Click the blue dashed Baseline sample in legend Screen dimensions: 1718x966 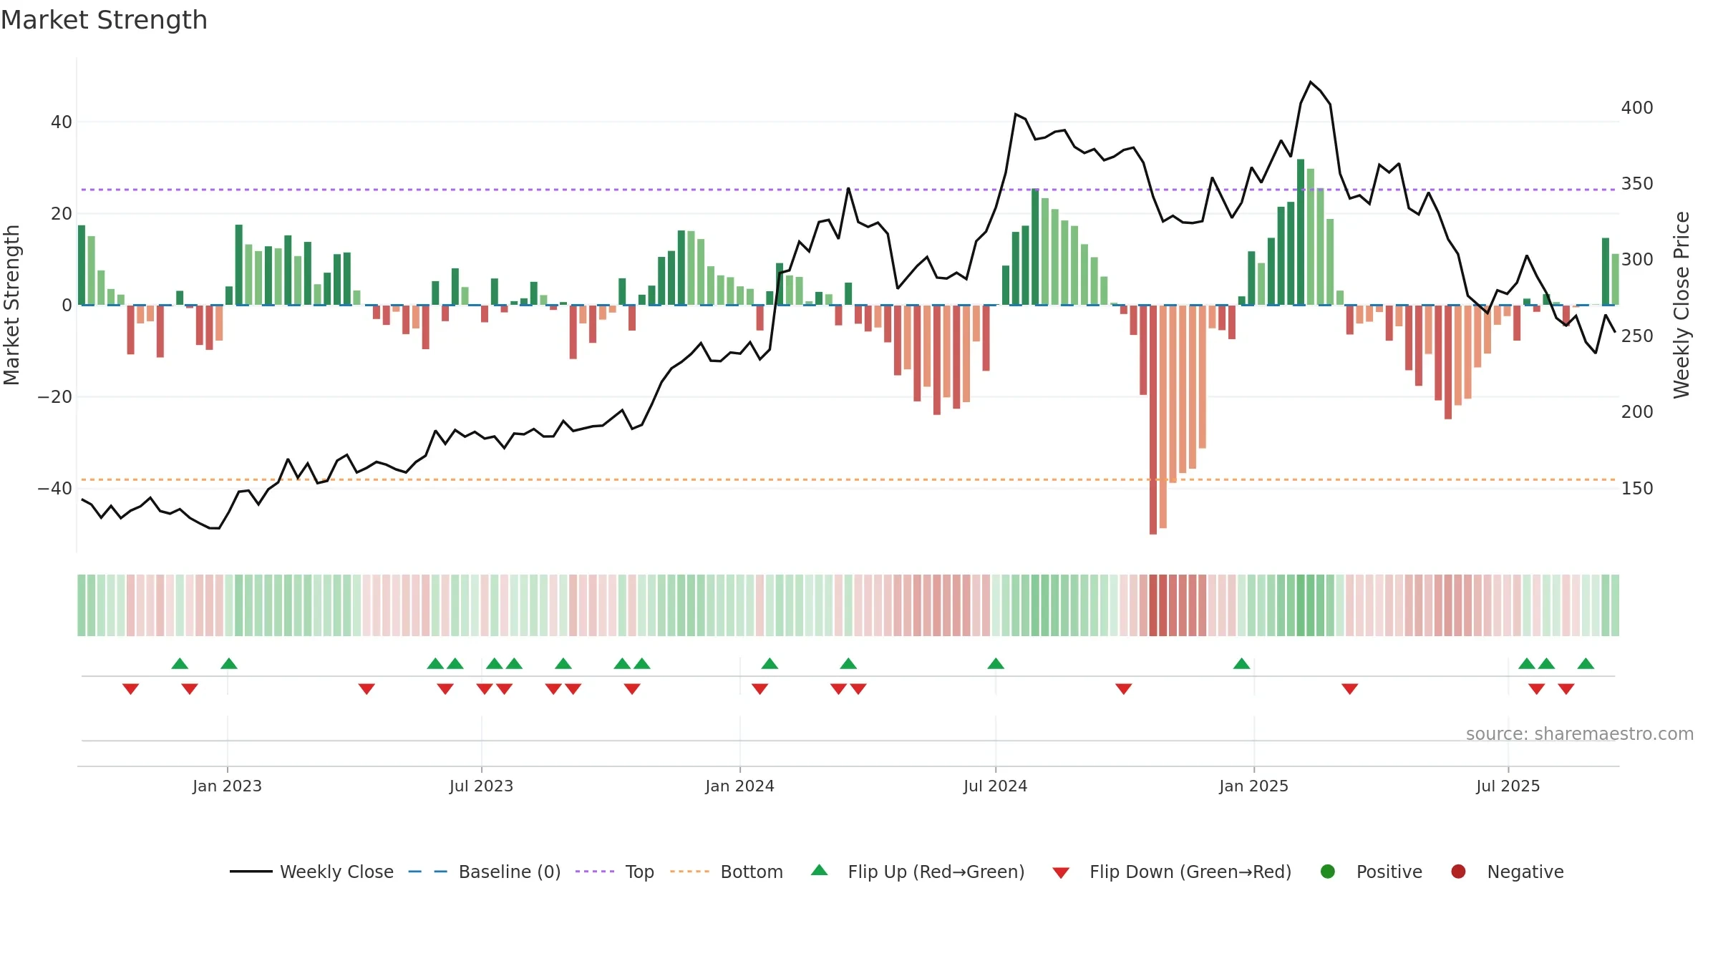[x=428, y=872]
